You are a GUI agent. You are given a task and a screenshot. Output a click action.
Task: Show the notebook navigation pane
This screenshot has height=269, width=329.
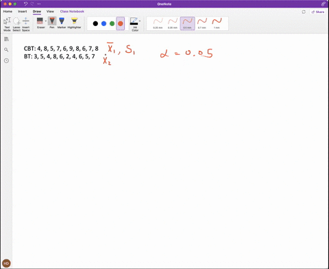click(6, 39)
